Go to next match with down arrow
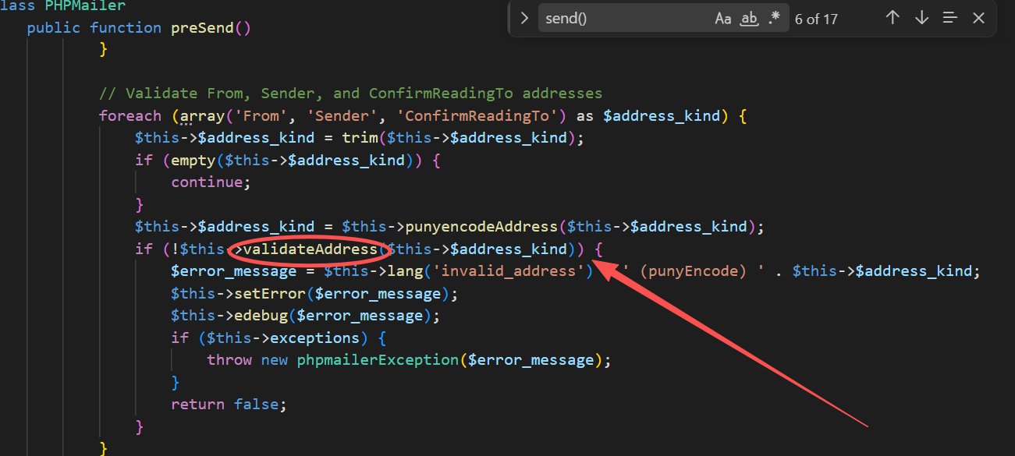 [x=921, y=18]
